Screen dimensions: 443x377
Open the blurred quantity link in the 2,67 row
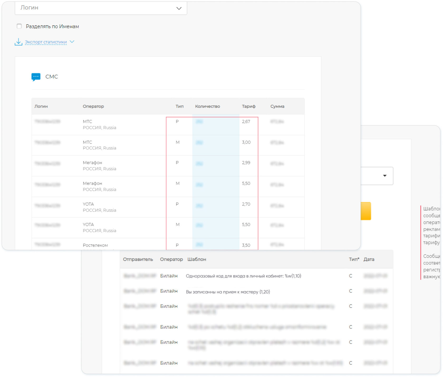point(199,122)
